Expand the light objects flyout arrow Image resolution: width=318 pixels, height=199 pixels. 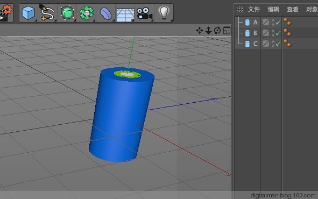171,20
